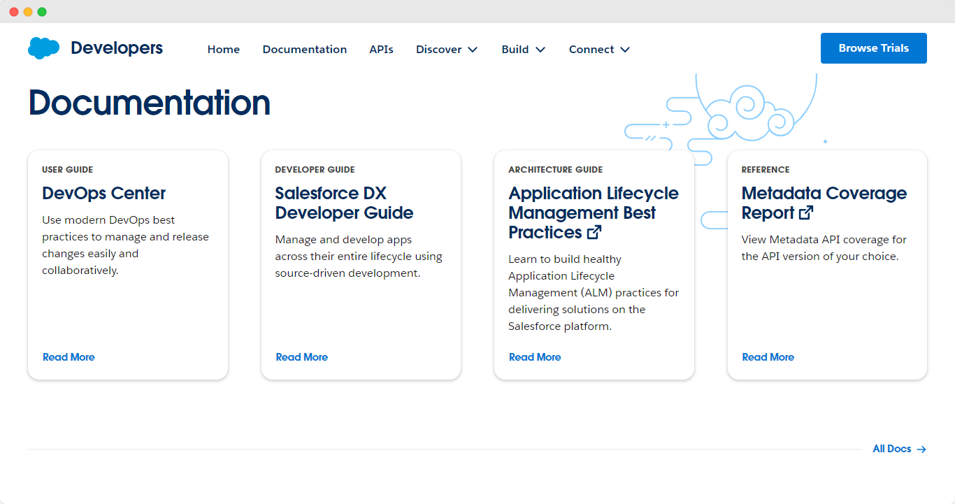Click the DevOps Center description text
Screen dimensions: 955x504
pyautogui.click(x=126, y=245)
